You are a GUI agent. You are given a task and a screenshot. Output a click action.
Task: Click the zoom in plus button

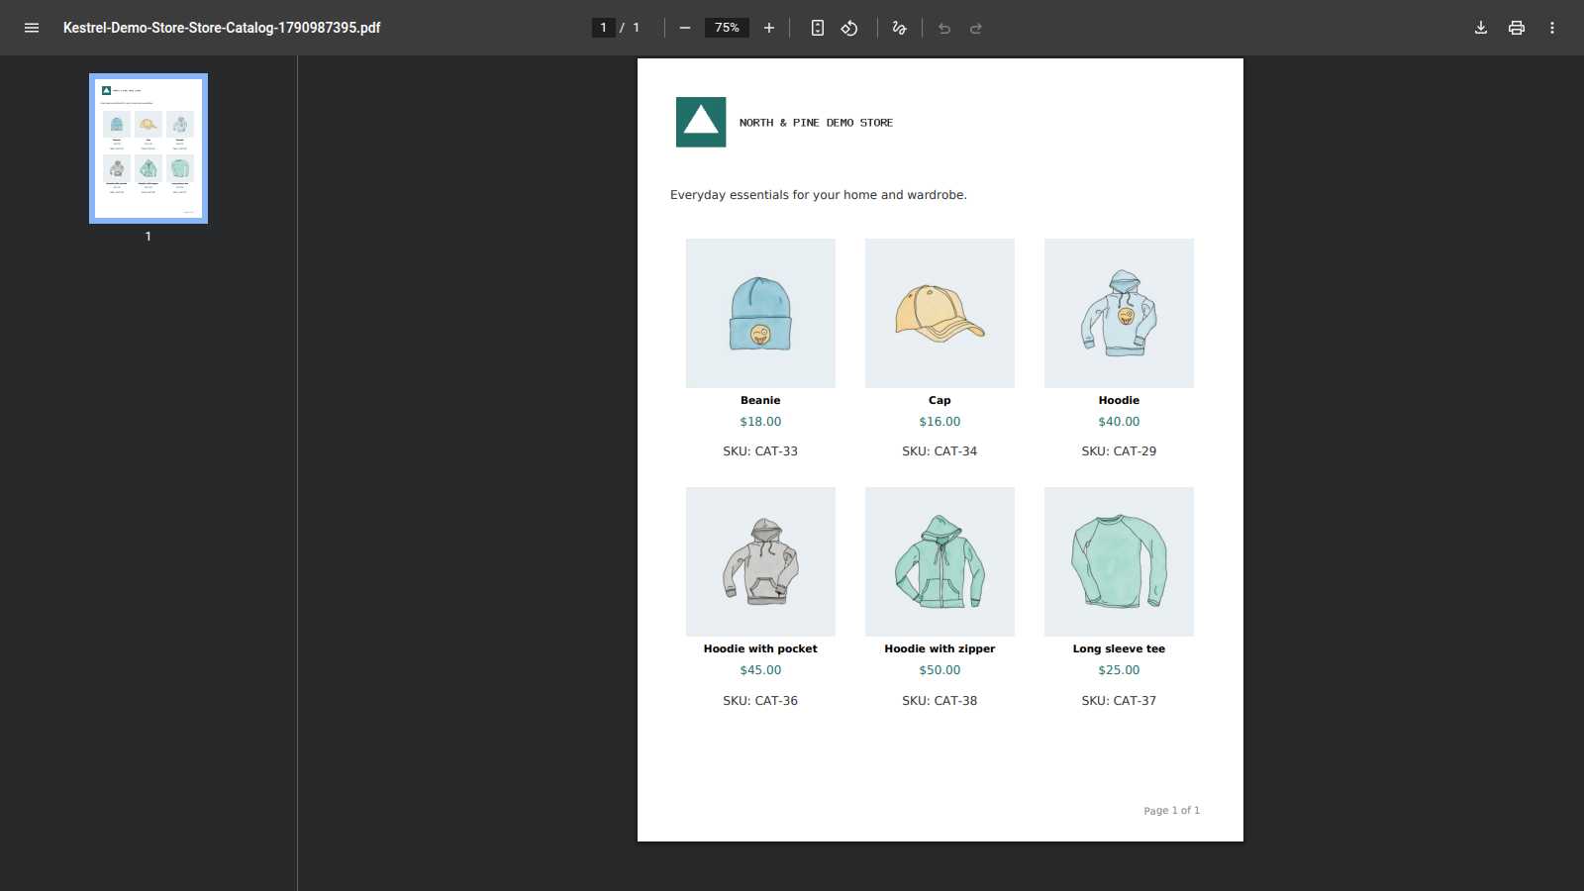coord(769,28)
